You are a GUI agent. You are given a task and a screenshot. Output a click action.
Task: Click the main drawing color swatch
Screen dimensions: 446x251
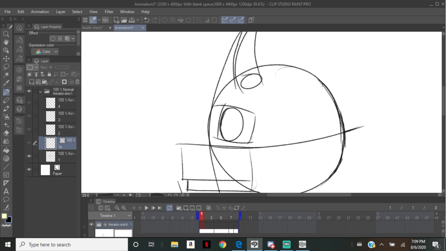point(5,216)
